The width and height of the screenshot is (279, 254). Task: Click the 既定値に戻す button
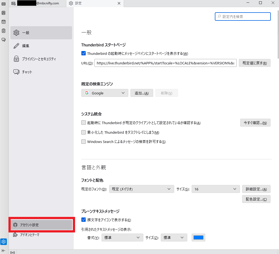(x=254, y=63)
